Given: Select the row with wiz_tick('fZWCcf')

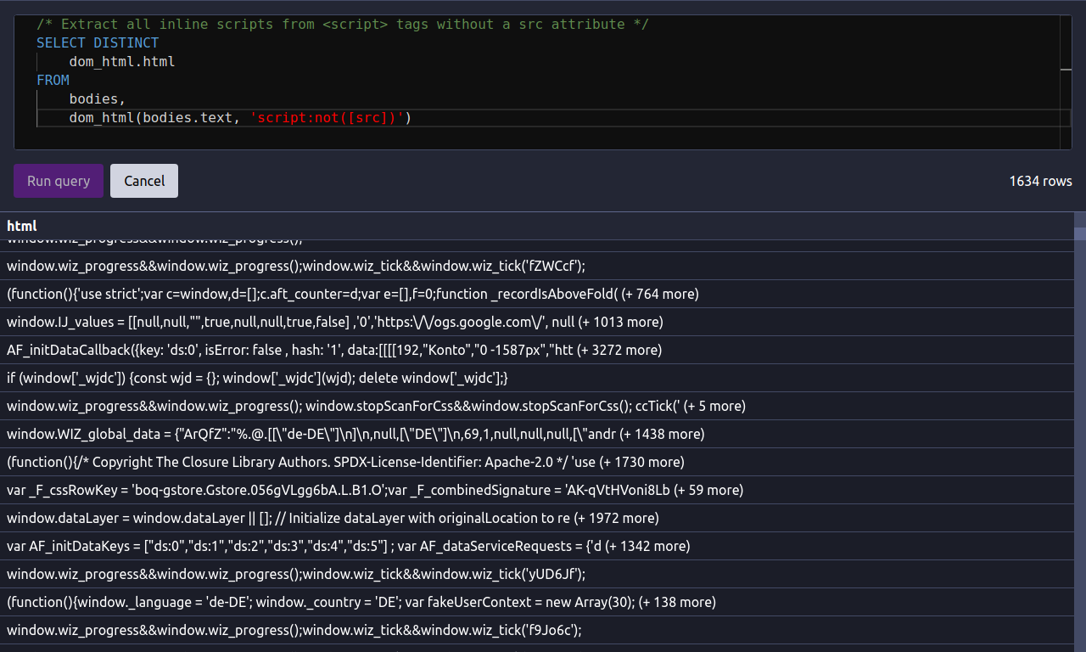Looking at the screenshot, I should tap(295, 266).
